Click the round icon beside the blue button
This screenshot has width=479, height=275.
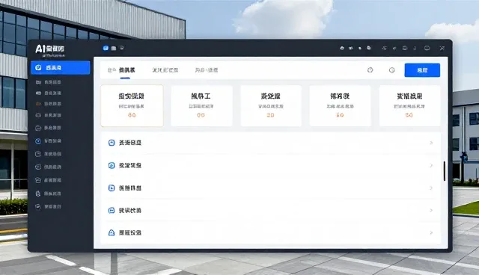392,70
